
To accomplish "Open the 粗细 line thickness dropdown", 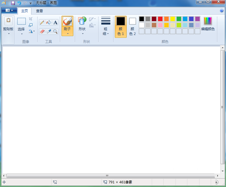I will tap(106, 27).
